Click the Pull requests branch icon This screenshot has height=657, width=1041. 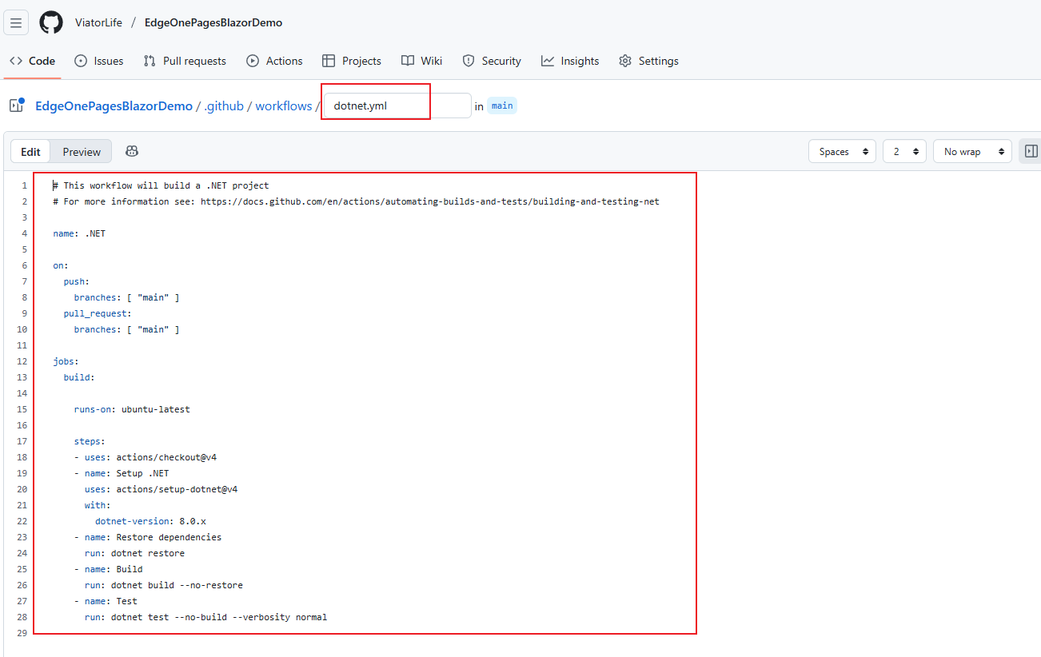tap(150, 61)
